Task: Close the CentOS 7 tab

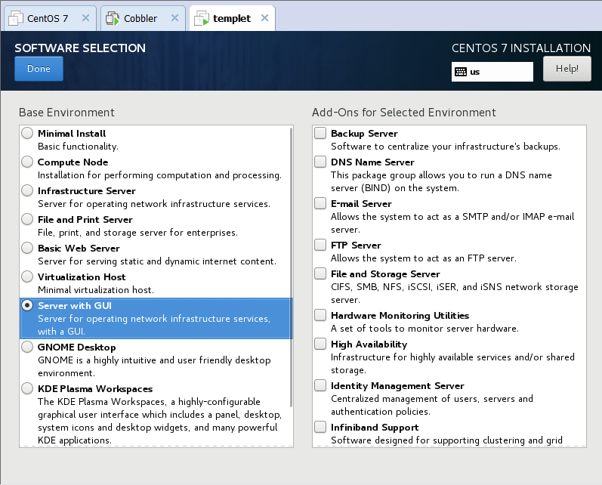Action: click(x=85, y=18)
